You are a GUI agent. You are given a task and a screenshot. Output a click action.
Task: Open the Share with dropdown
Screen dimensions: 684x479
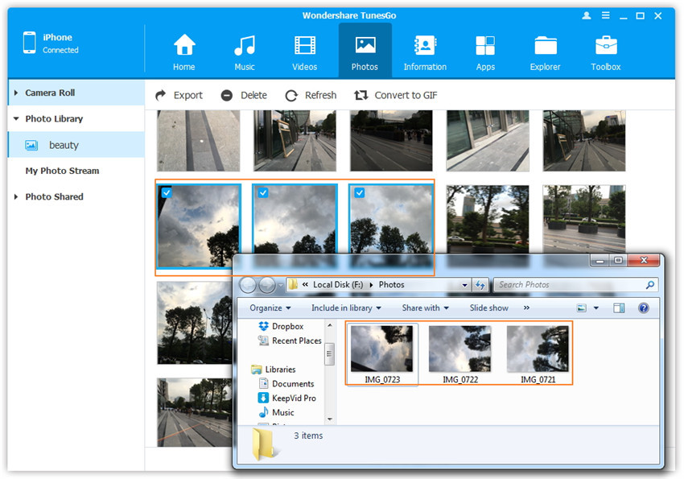[x=426, y=308]
